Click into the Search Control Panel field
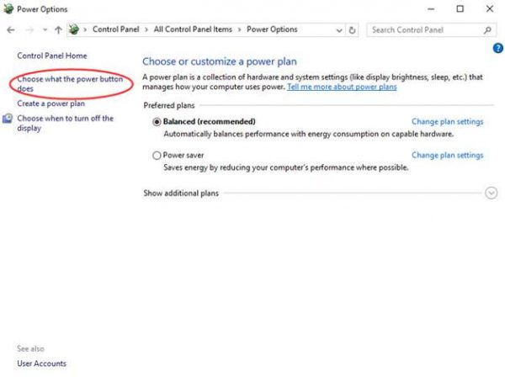This screenshot has height=382, width=505. [x=431, y=30]
